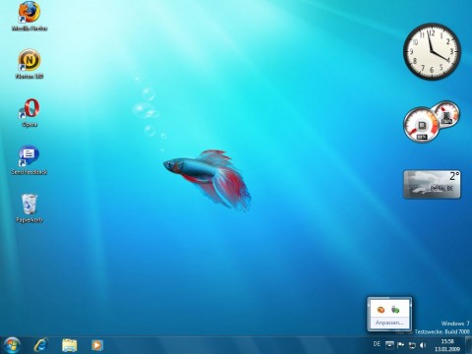
Task: Click the safely remove hardware tray icon
Action: (x=395, y=310)
